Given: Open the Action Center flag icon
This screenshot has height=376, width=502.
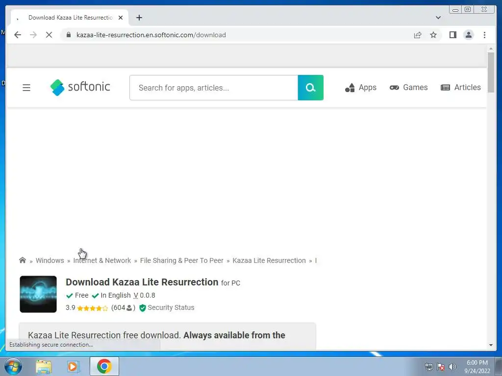Looking at the screenshot, I should pos(441,367).
